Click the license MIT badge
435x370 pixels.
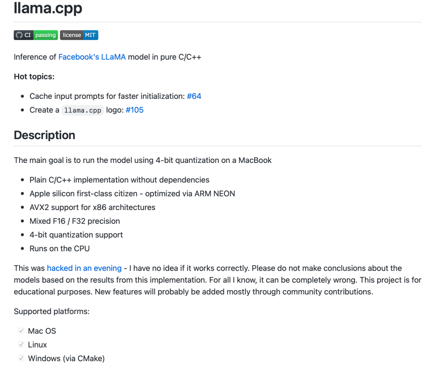click(79, 35)
